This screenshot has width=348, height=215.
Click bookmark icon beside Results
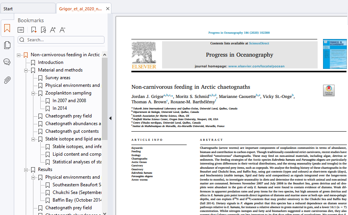[33, 170]
